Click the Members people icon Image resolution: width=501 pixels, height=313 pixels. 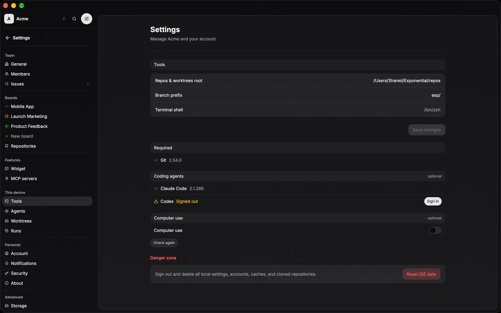click(7, 74)
